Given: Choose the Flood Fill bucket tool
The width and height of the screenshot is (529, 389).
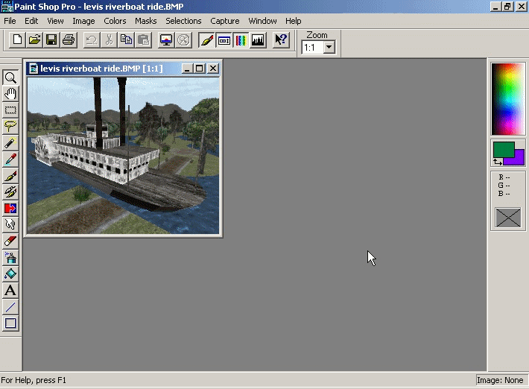Looking at the screenshot, I should [10, 273].
